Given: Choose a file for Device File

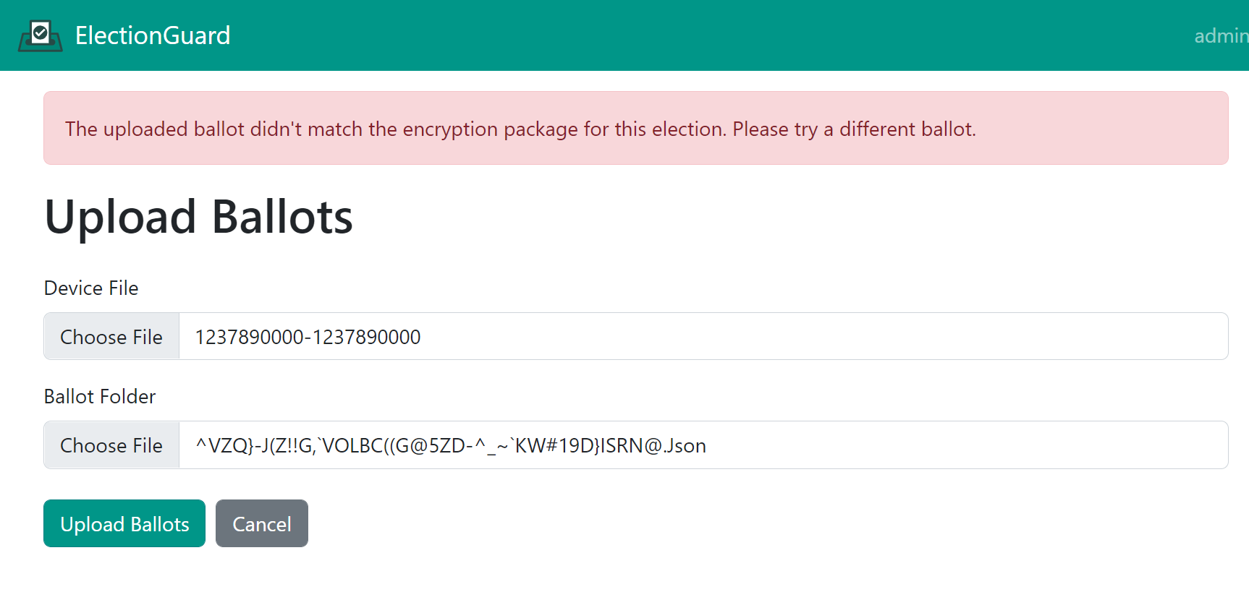Looking at the screenshot, I should pos(111,337).
